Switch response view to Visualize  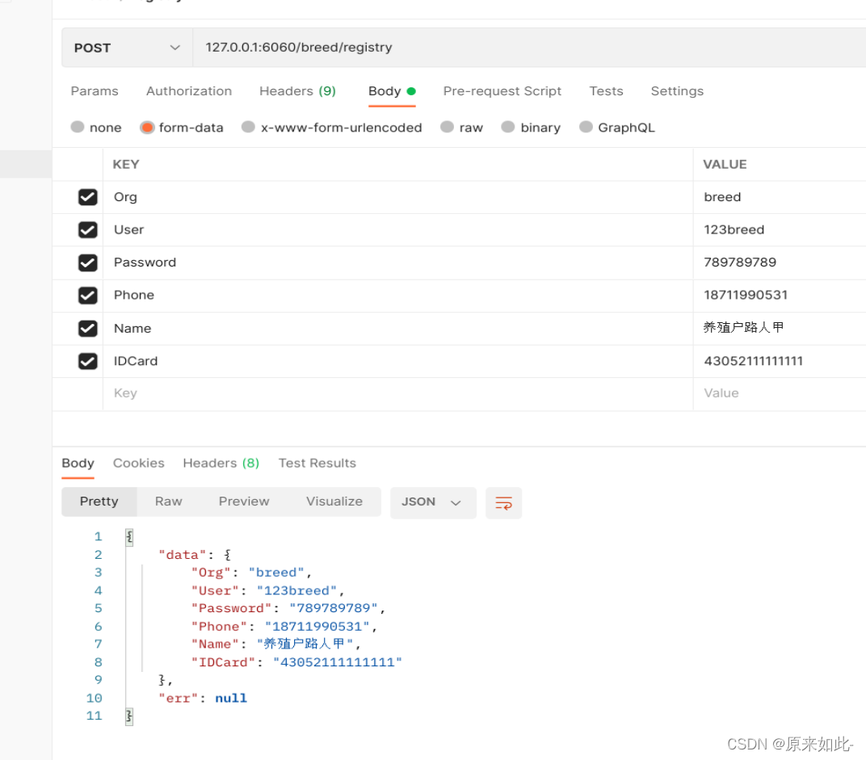334,502
